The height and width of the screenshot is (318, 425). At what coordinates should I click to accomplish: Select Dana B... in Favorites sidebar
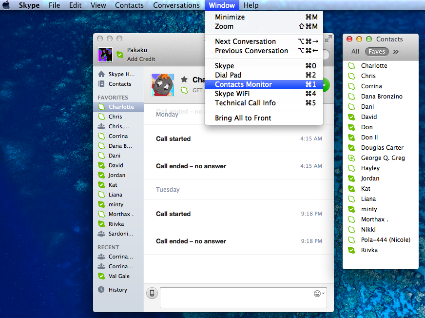click(118, 146)
